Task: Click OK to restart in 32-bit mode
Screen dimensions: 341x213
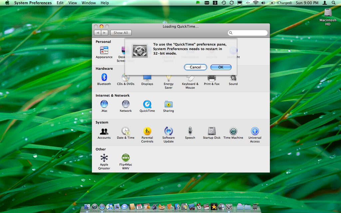Action: [x=221, y=67]
